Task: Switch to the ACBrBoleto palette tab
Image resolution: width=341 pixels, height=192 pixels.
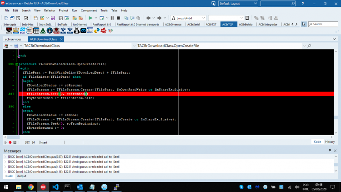Action: pos(246,25)
